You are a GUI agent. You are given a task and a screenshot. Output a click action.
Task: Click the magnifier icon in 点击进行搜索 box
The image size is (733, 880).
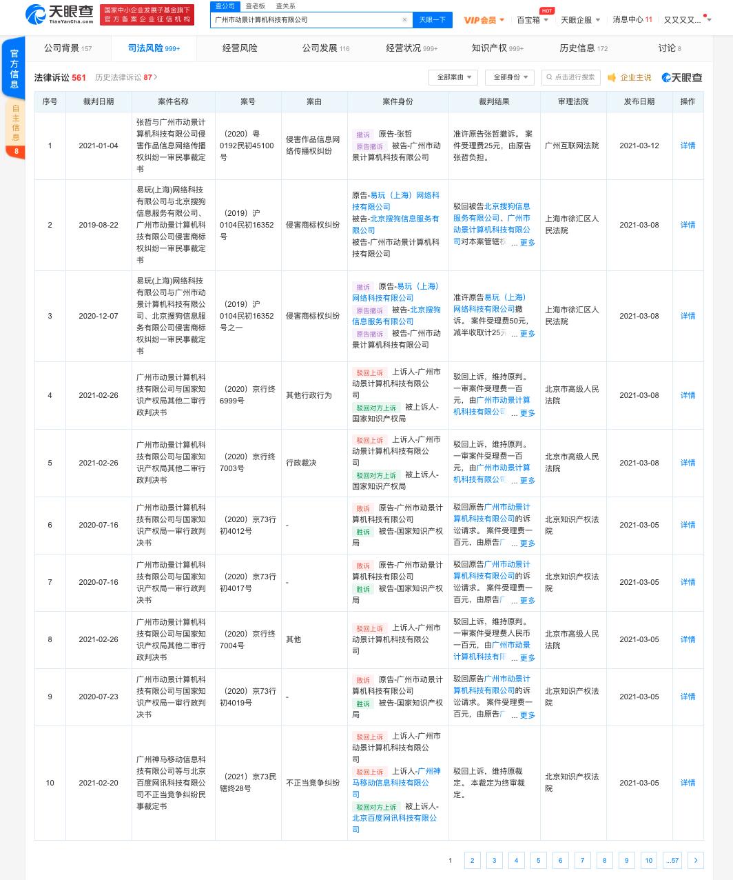click(x=550, y=77)
